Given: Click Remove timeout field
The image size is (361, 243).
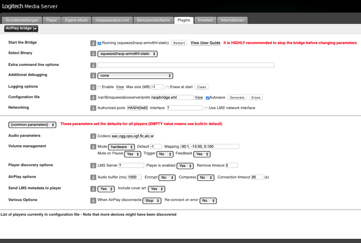Looking at the screenshot, I should click(x=232, y=165).
